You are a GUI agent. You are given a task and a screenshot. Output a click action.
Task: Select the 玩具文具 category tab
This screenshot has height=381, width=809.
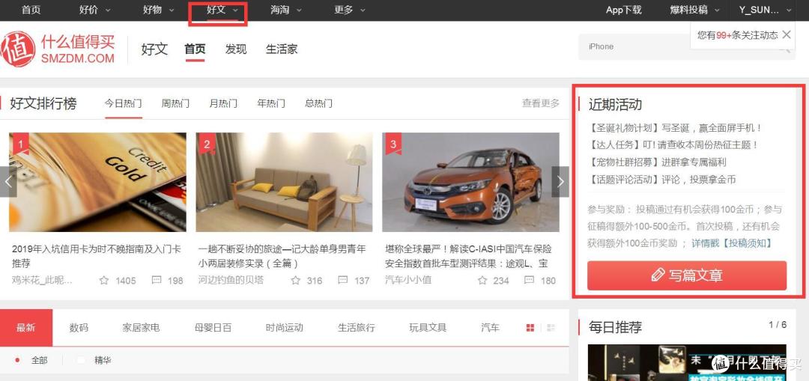point(428,327)
